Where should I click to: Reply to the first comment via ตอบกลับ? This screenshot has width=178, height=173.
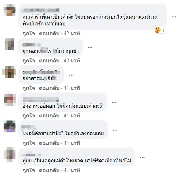(x=49, y=33)
